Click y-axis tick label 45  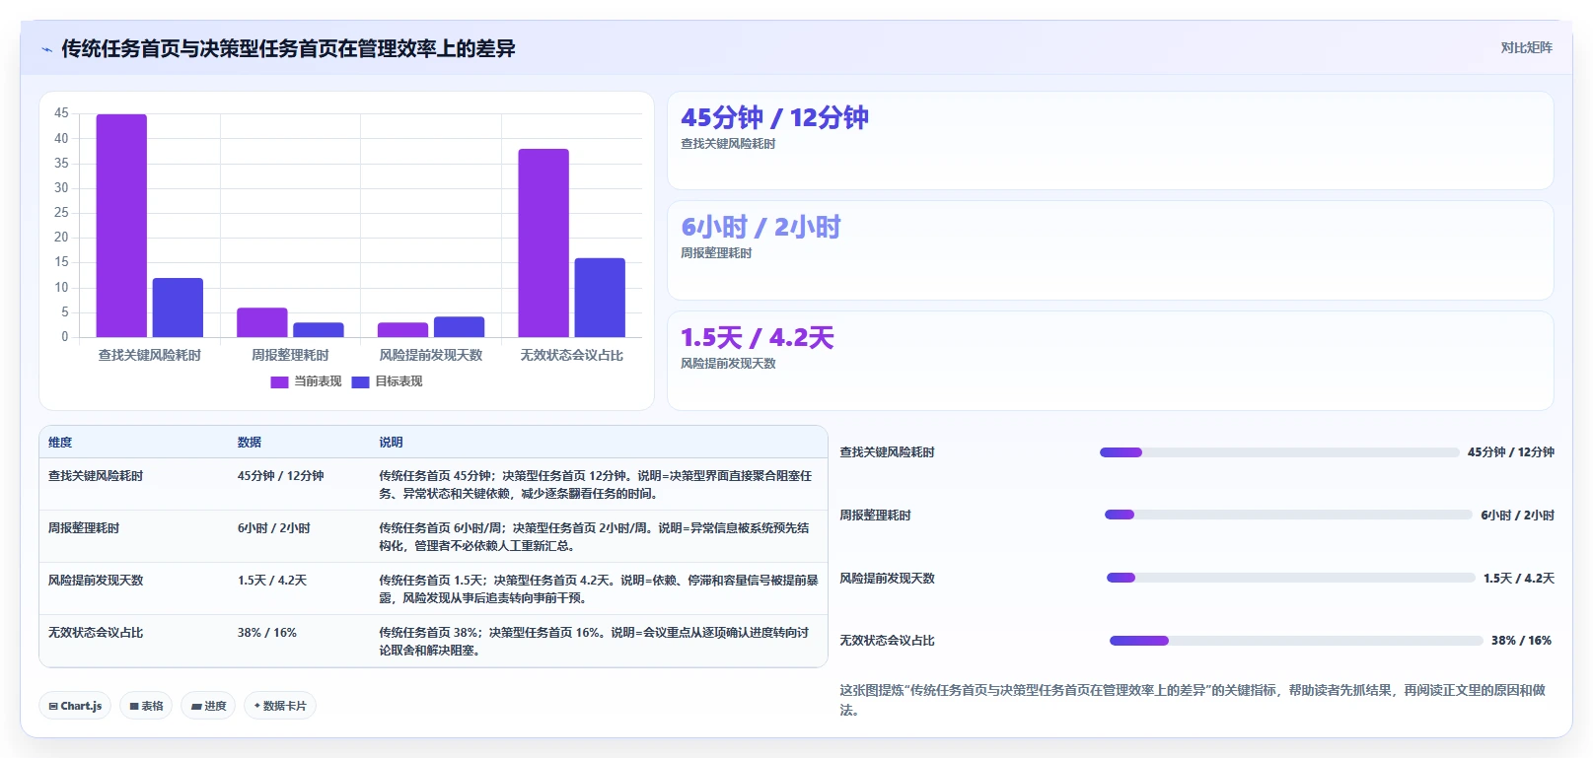(61, 113)
